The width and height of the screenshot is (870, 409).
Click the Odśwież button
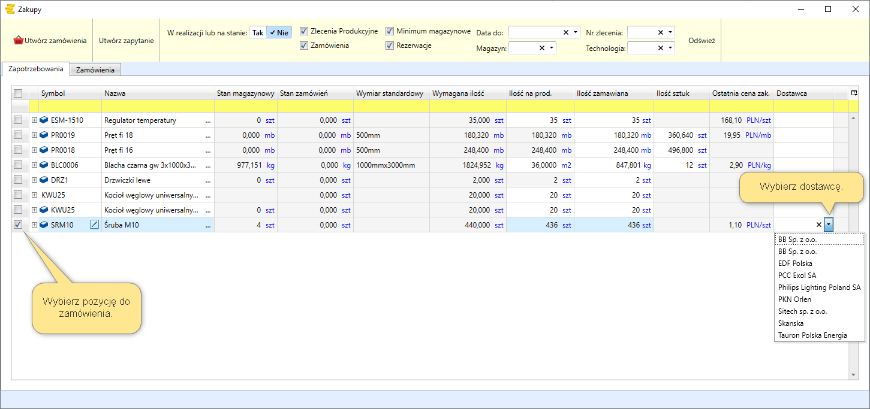(702, 41)
